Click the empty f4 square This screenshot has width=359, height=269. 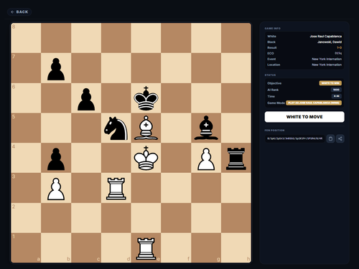[176, 158]
